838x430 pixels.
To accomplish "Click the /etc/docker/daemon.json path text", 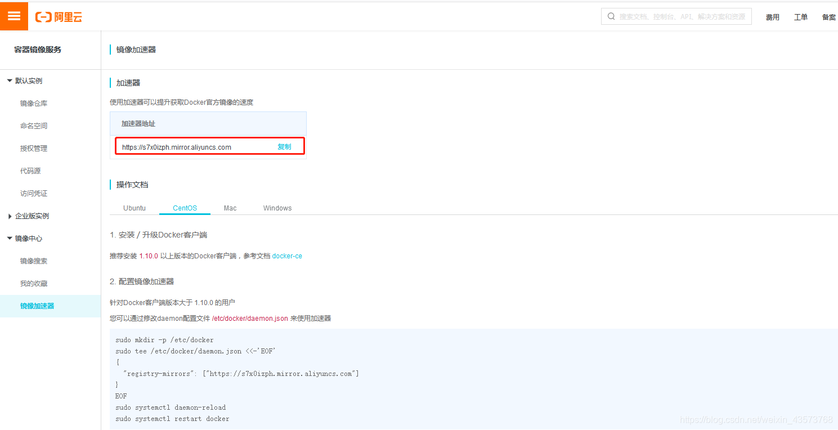I will pyautogui.click(x=250, y=319).
